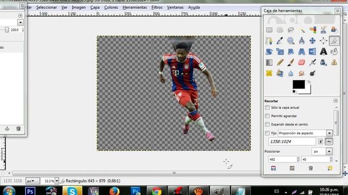The image size is (348, 195).
Task: Open the zoom 33.3% dropdown in status bar
Action: [57, 181]
